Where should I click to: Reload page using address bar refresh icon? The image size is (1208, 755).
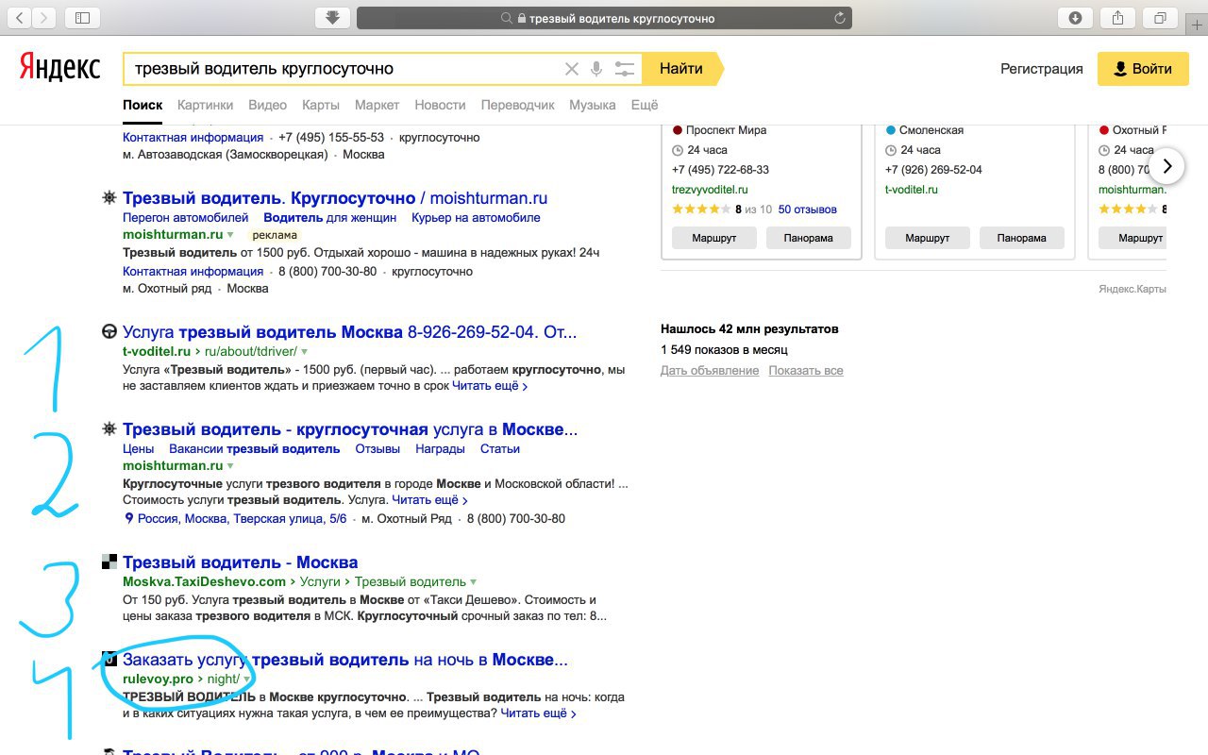(839, 18)
